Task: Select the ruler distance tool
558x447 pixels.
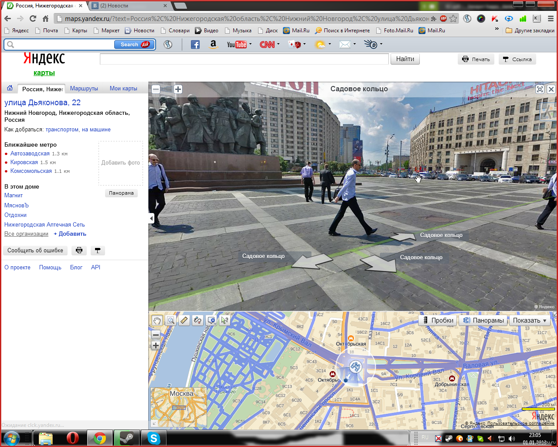Action: [x=184, y=320]
